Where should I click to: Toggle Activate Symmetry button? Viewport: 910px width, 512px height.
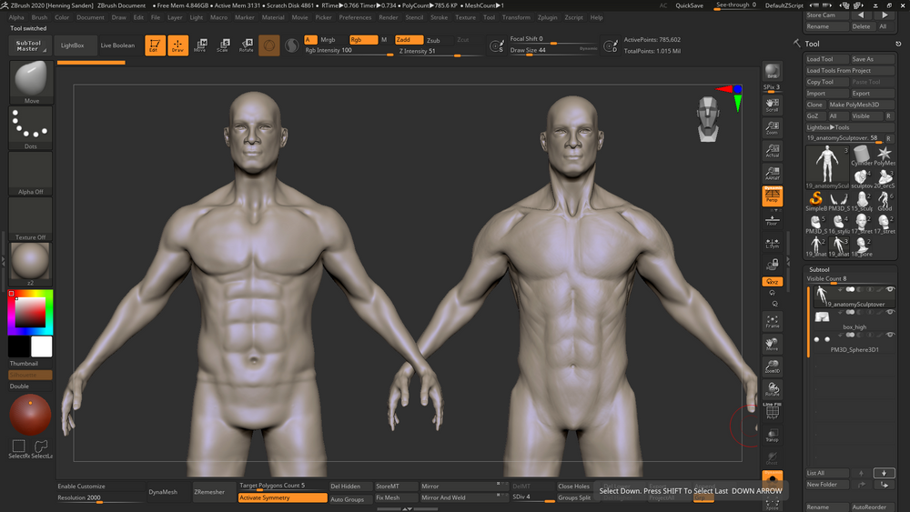point(283,497)
